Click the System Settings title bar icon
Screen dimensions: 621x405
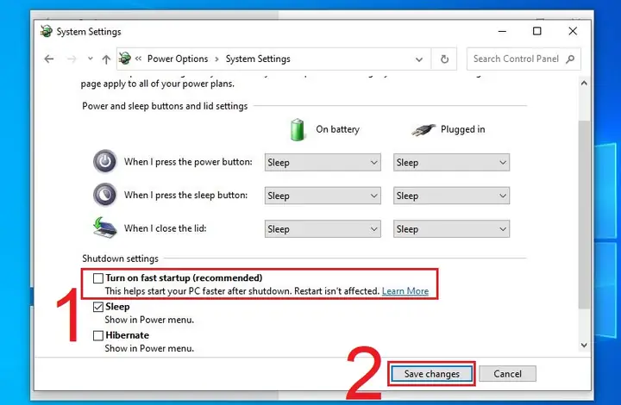(47, 31)
